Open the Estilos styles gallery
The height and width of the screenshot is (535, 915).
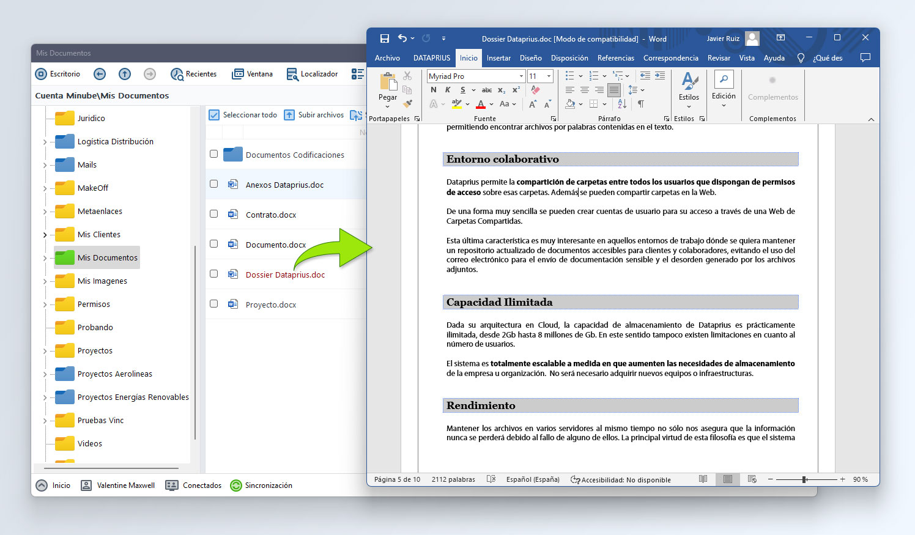[x=689, y=89]
